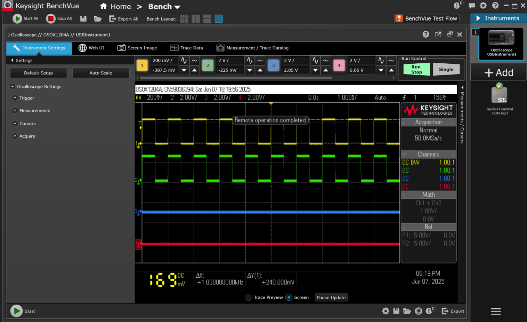
Task: Select the stacked-rows bench layout icon
Action: point(207,19)
